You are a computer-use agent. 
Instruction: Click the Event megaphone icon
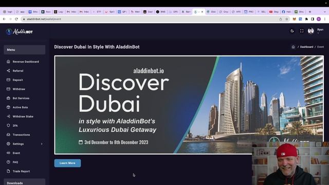click(x=8, y=153)
